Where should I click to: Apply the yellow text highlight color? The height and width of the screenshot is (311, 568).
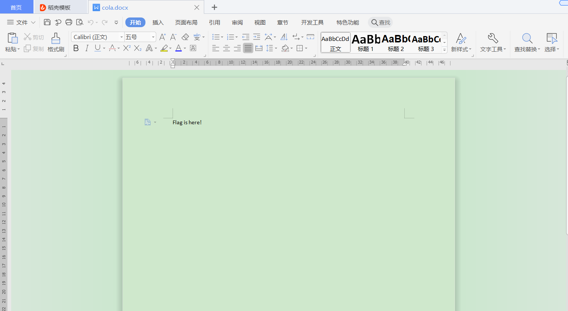point(164,48)
